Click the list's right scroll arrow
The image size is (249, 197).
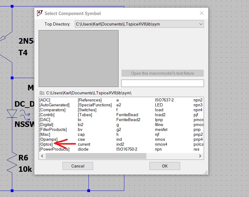[x=200, y=156]
